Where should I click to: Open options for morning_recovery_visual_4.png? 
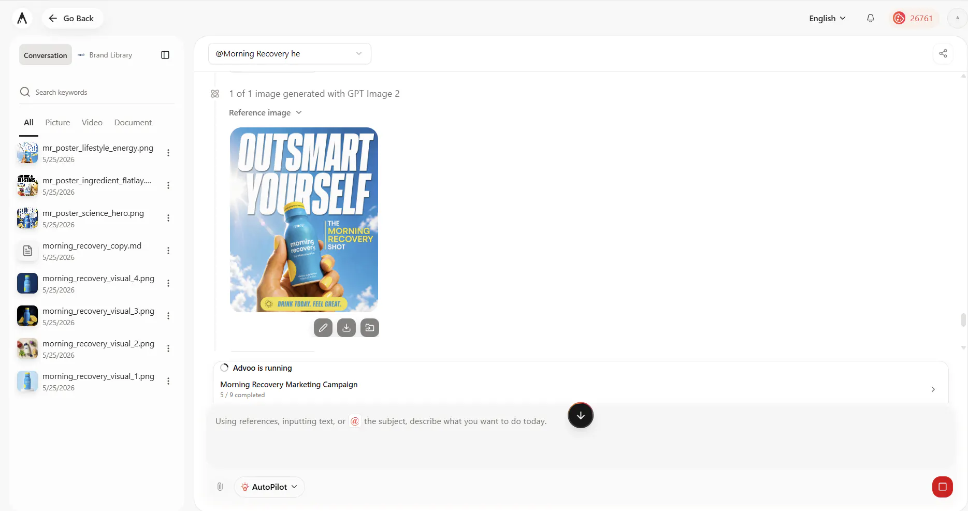tap(168, 283)
